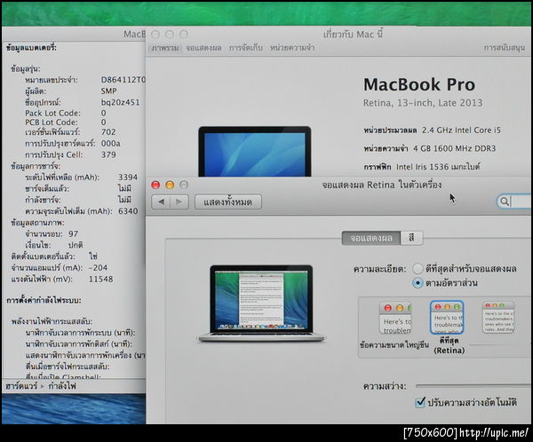
Task: Select ตามอัตราส่วน (Scaled) radio option
Action: pos(418,283)
